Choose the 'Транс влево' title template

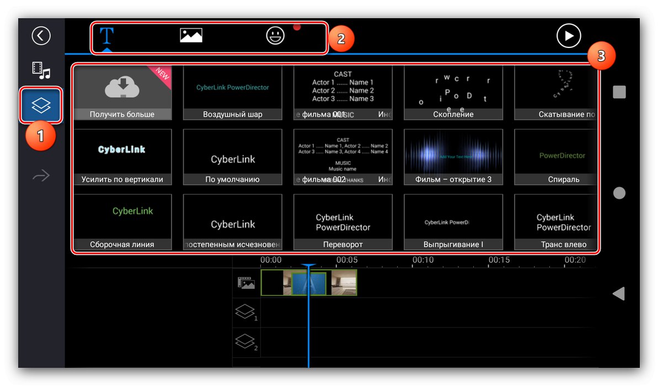pyautogui.click(x=555, y=222)
